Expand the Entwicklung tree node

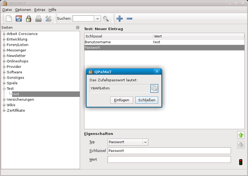pyautogui.click(x=4, y=39)
